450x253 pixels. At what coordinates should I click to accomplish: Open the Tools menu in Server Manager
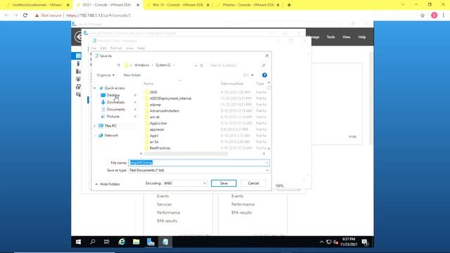click(330, 37)
